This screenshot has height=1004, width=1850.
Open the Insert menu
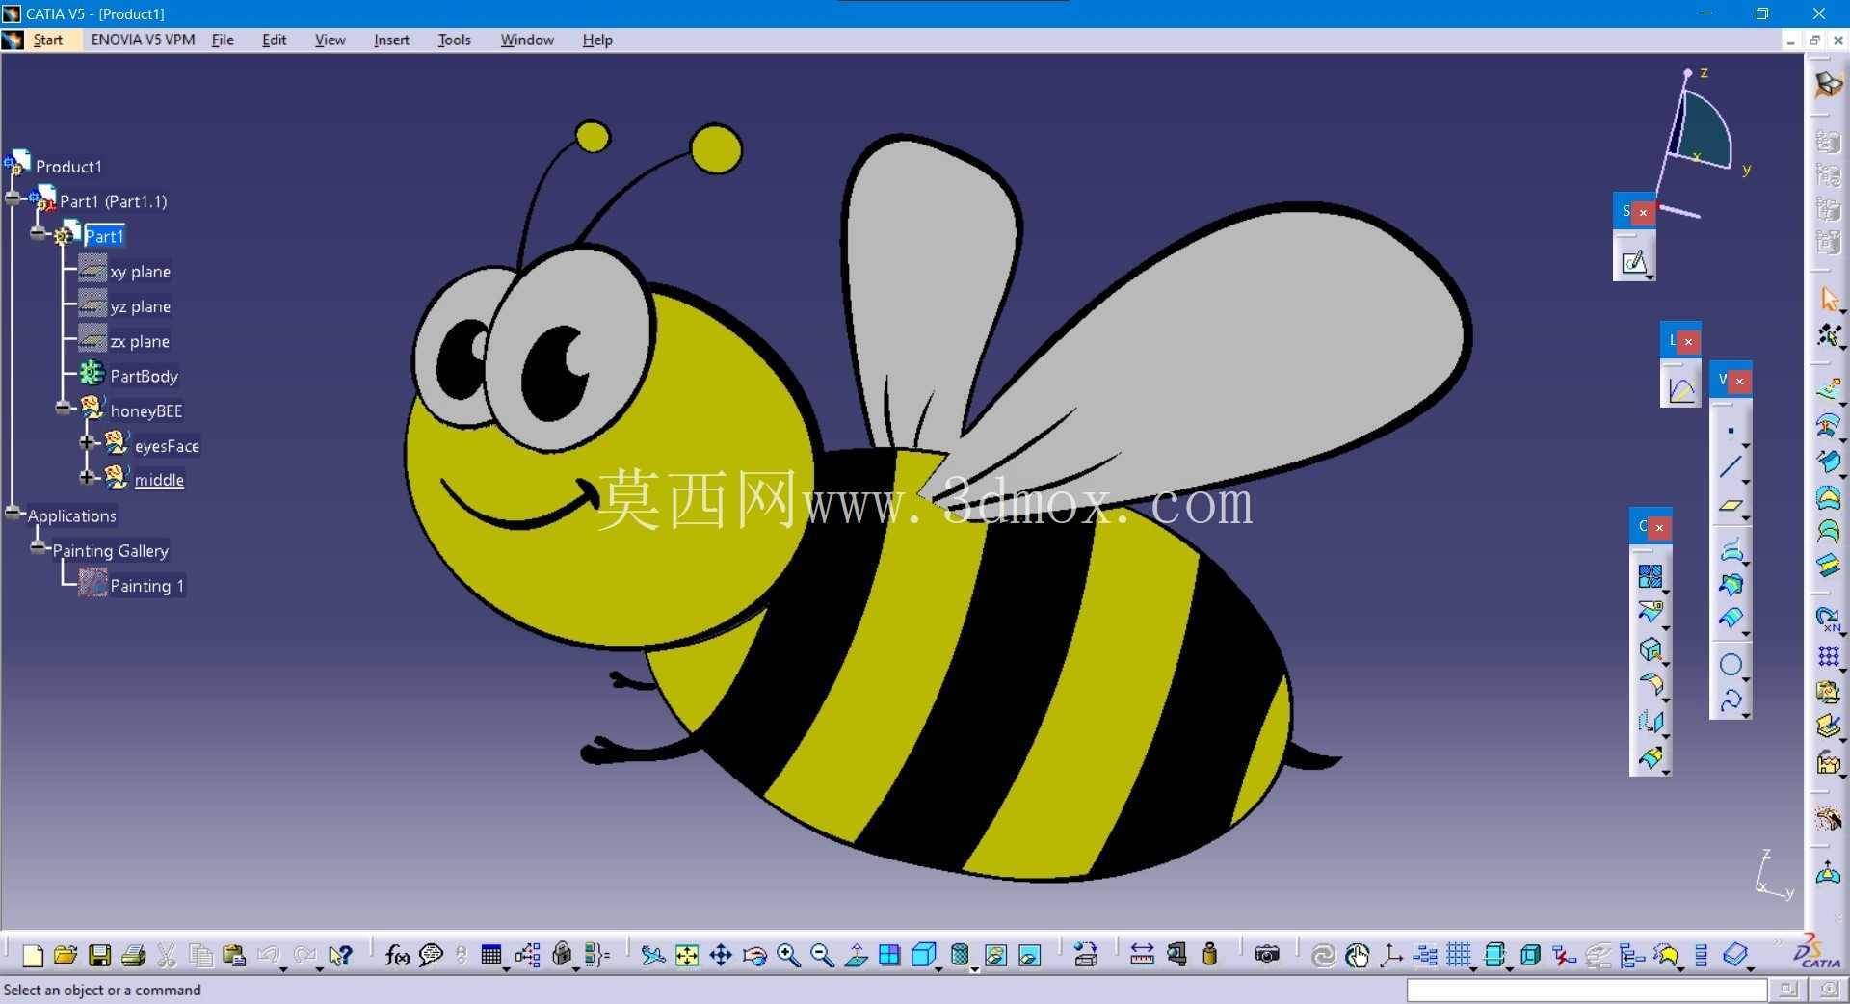pyautogui.click(x=391, y=40)
